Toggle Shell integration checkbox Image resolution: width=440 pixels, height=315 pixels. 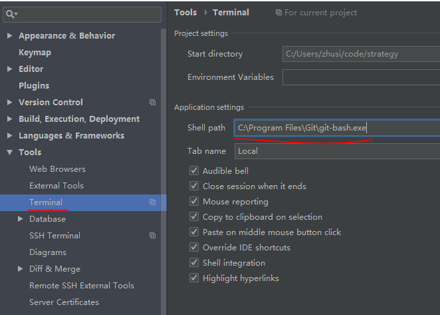194,262
